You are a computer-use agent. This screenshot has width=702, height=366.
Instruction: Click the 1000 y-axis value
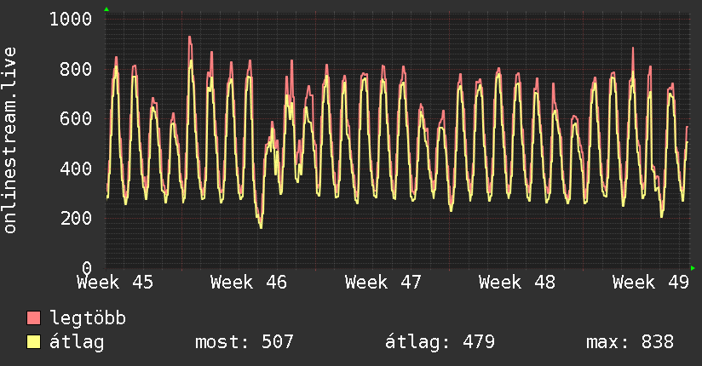coord(71,20)
